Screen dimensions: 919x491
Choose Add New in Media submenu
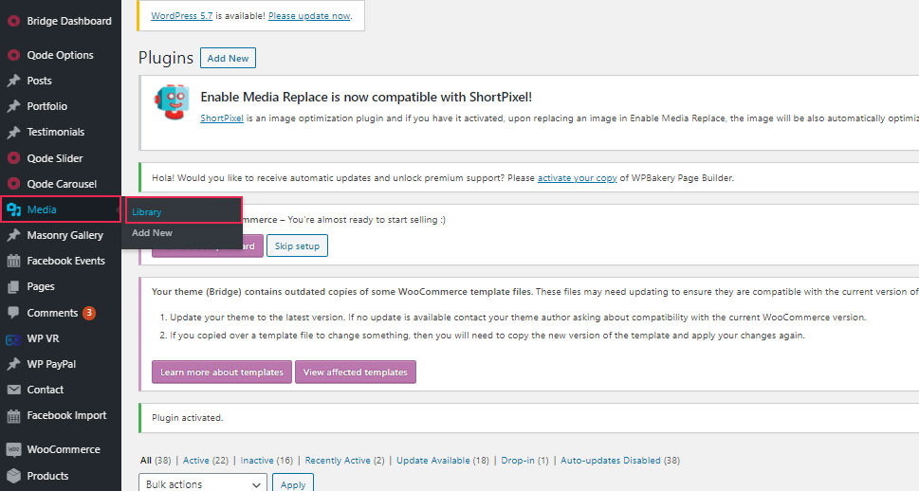click(x=152, y=232)
